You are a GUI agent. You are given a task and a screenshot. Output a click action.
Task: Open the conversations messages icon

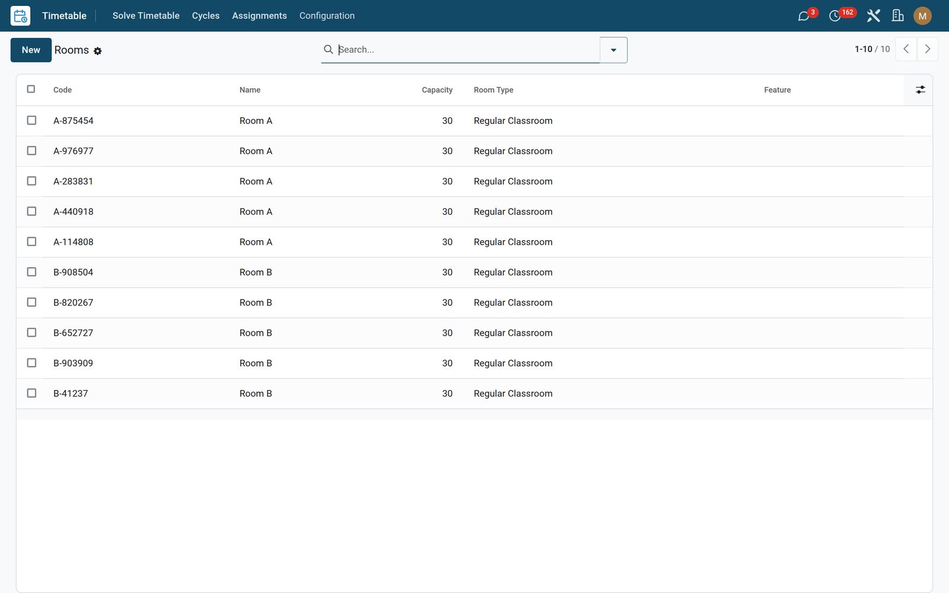click(804, 16)
